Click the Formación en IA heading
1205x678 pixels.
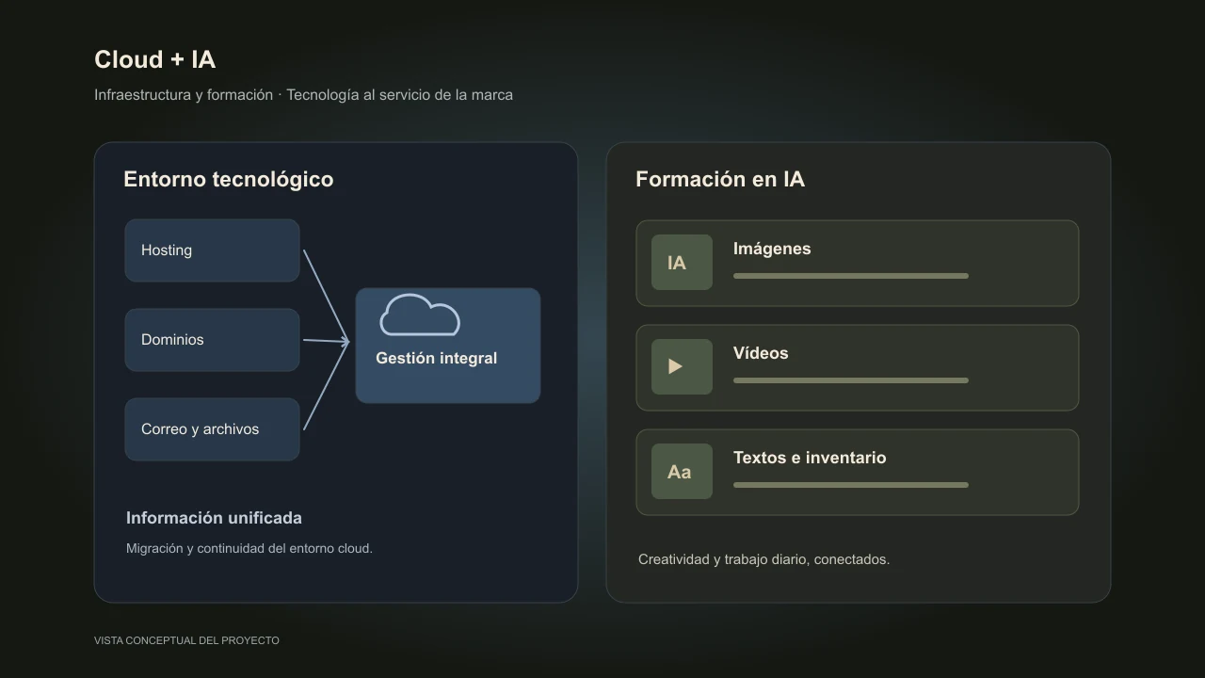pos(720,179)
